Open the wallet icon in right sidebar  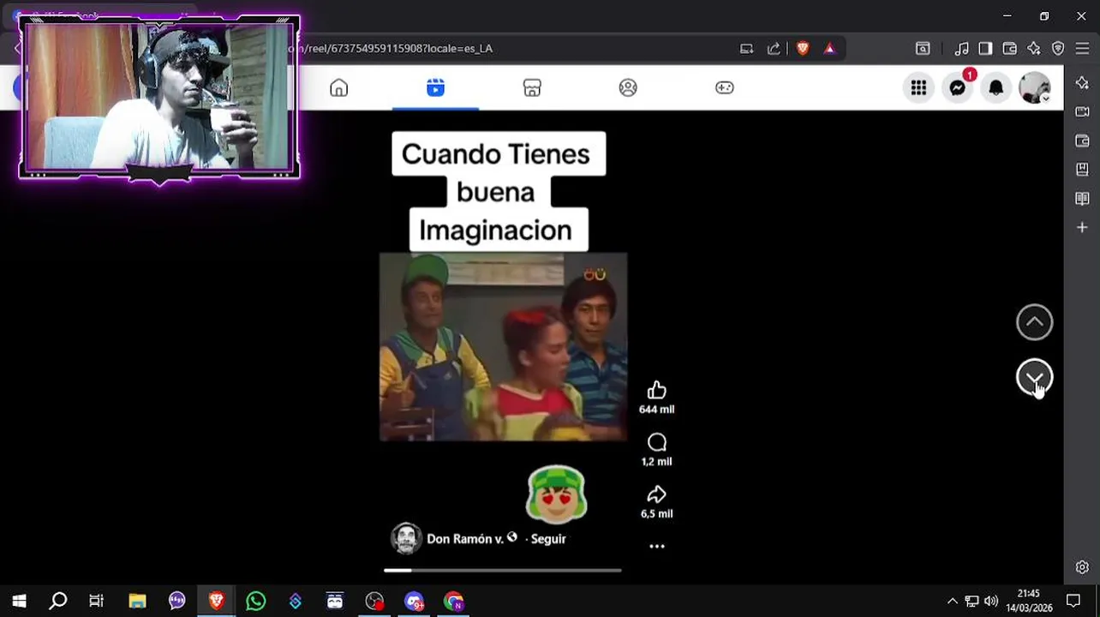(1082, 141)
